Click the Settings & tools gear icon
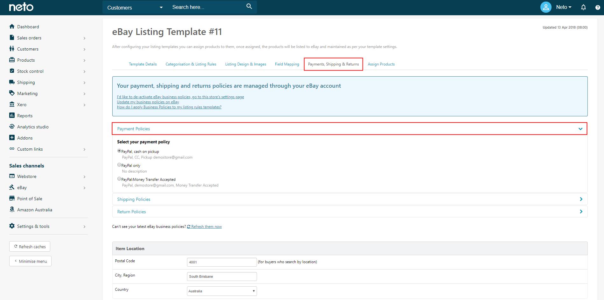This screenshot has width=604, height=300. [x=12, y=226]
